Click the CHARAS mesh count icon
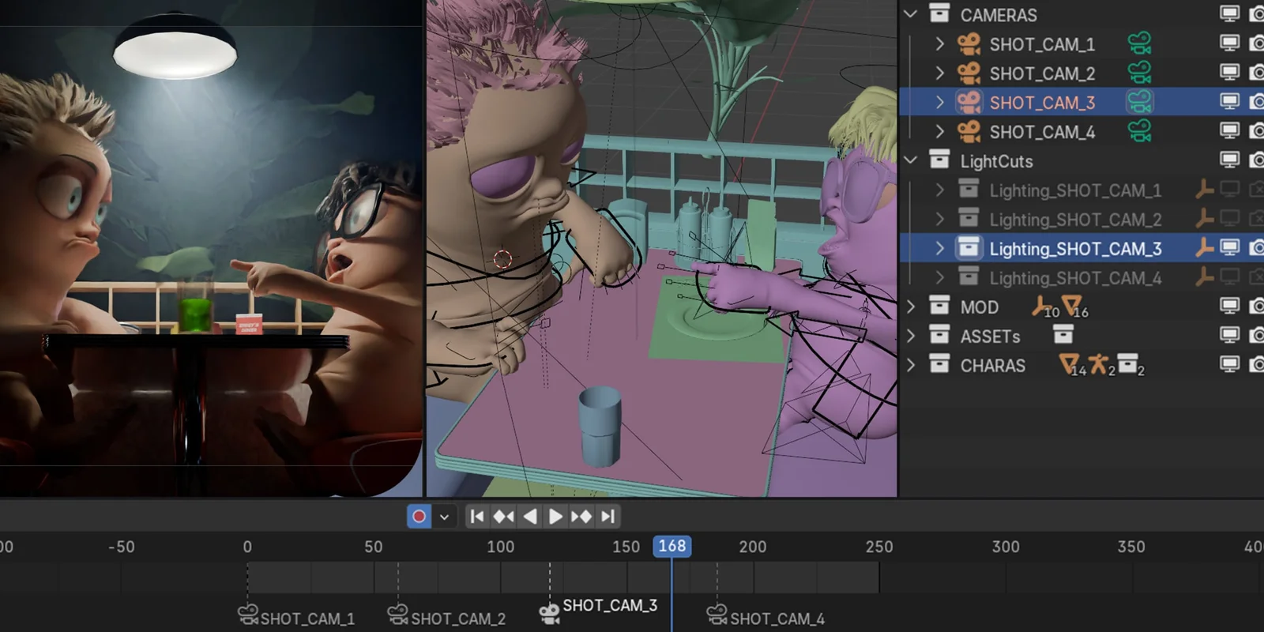 tap(1072, 365)
